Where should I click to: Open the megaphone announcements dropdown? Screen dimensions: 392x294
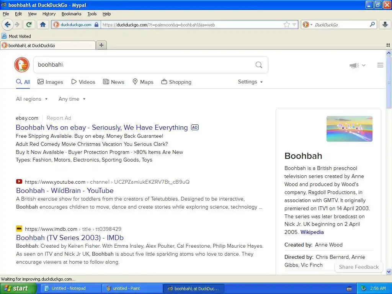(x=358, y=65)
